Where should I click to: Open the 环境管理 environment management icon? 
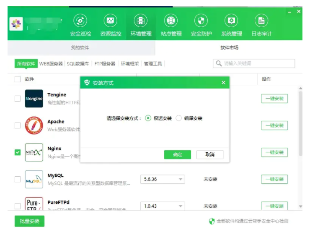coord(141,21)
